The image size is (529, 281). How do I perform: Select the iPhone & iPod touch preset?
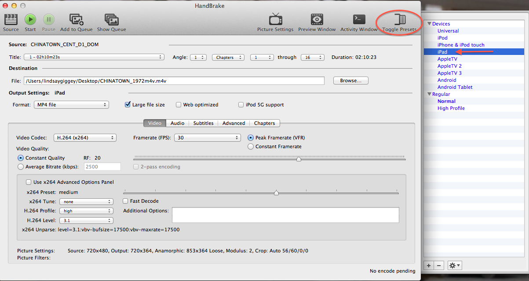click(x=461, y=45)
